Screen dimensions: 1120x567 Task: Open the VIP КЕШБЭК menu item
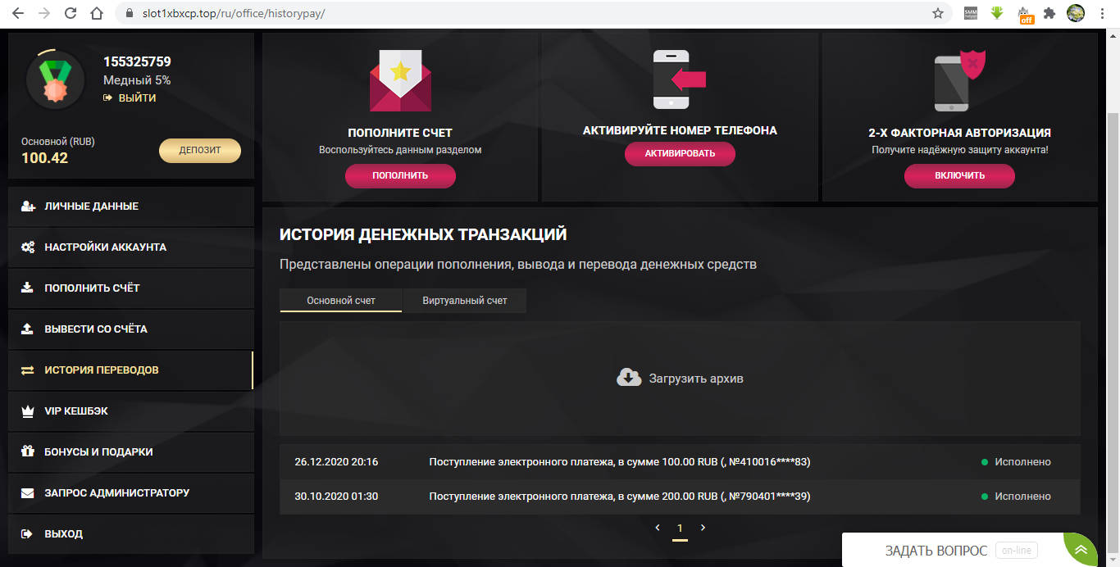131,411
